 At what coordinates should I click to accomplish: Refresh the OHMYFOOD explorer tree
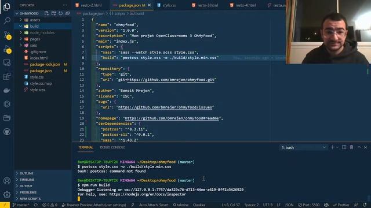click(60, 13)
